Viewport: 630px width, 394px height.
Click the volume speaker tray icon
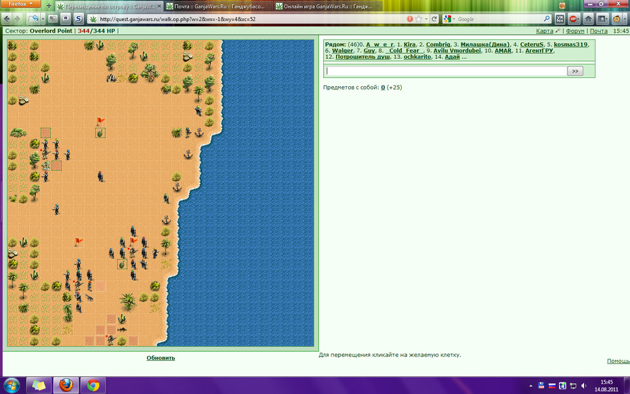tap(584, 386)
